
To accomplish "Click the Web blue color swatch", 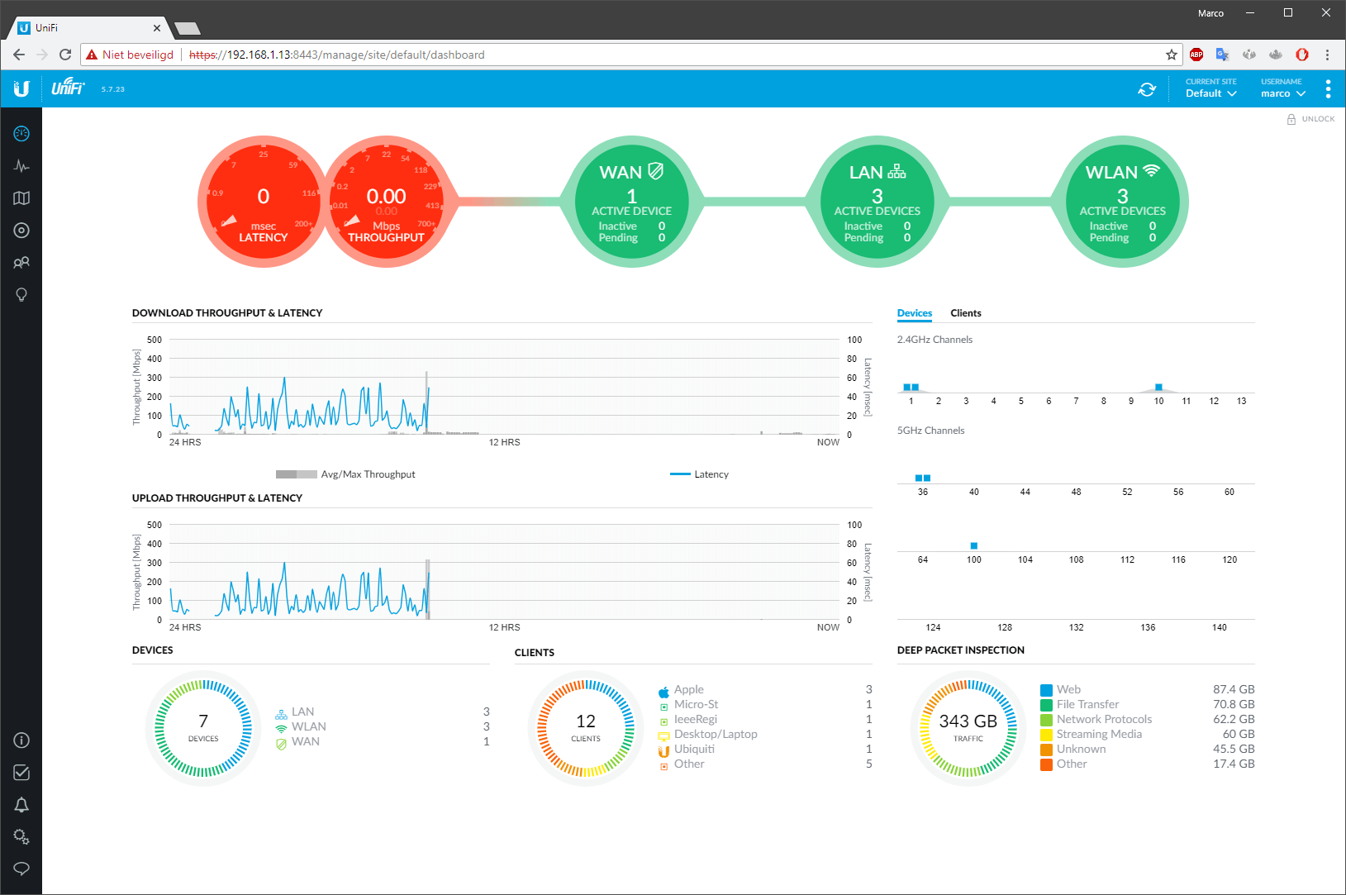I will (x=1046, y=690).
